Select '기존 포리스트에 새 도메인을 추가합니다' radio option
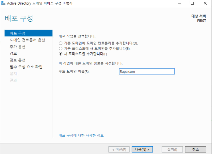This screenshot has width=212, height=154. pos(60,48)
